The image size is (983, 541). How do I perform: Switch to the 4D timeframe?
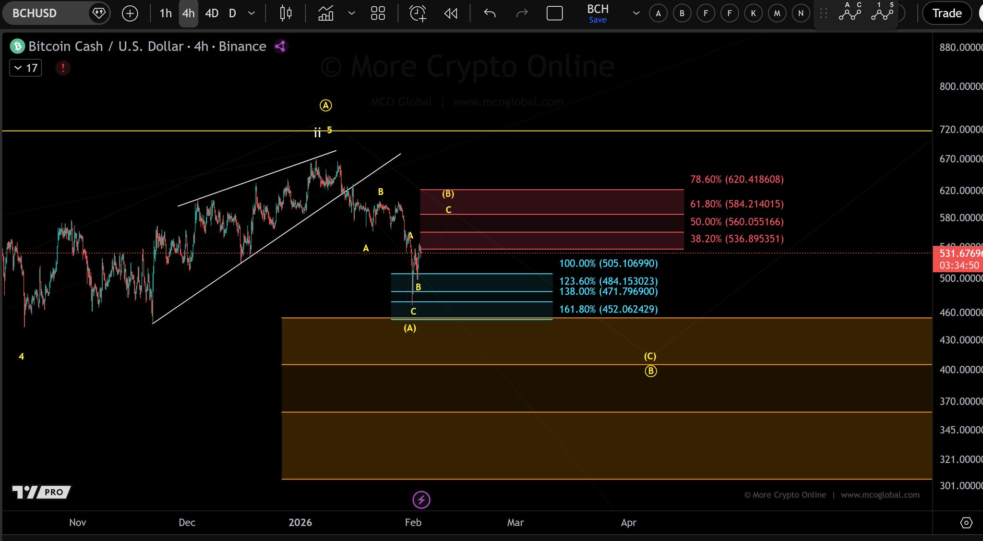(212, 13)
